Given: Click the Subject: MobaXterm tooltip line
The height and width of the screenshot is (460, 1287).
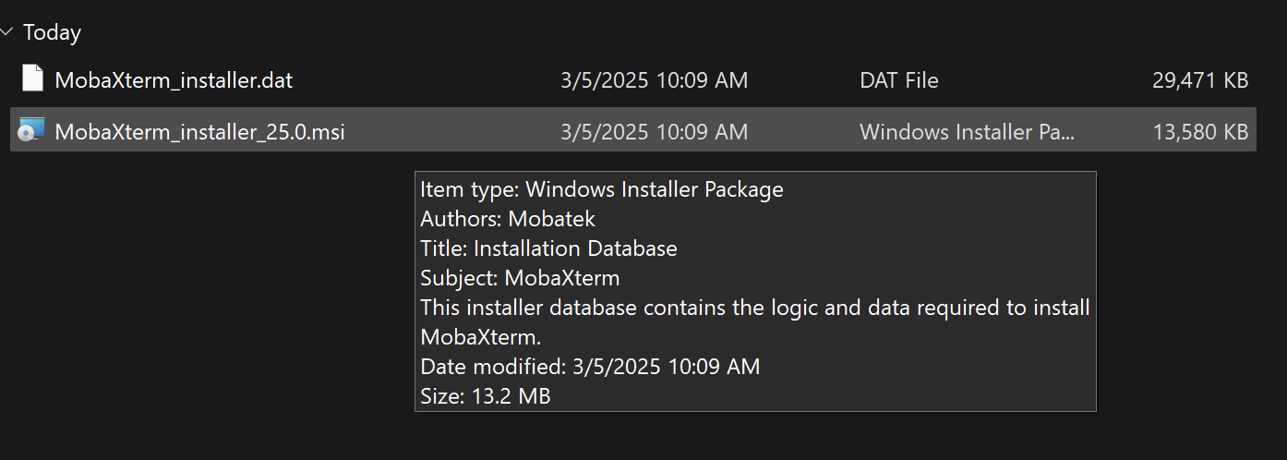Looking at the screenshot, I should (x=520, y=278).
